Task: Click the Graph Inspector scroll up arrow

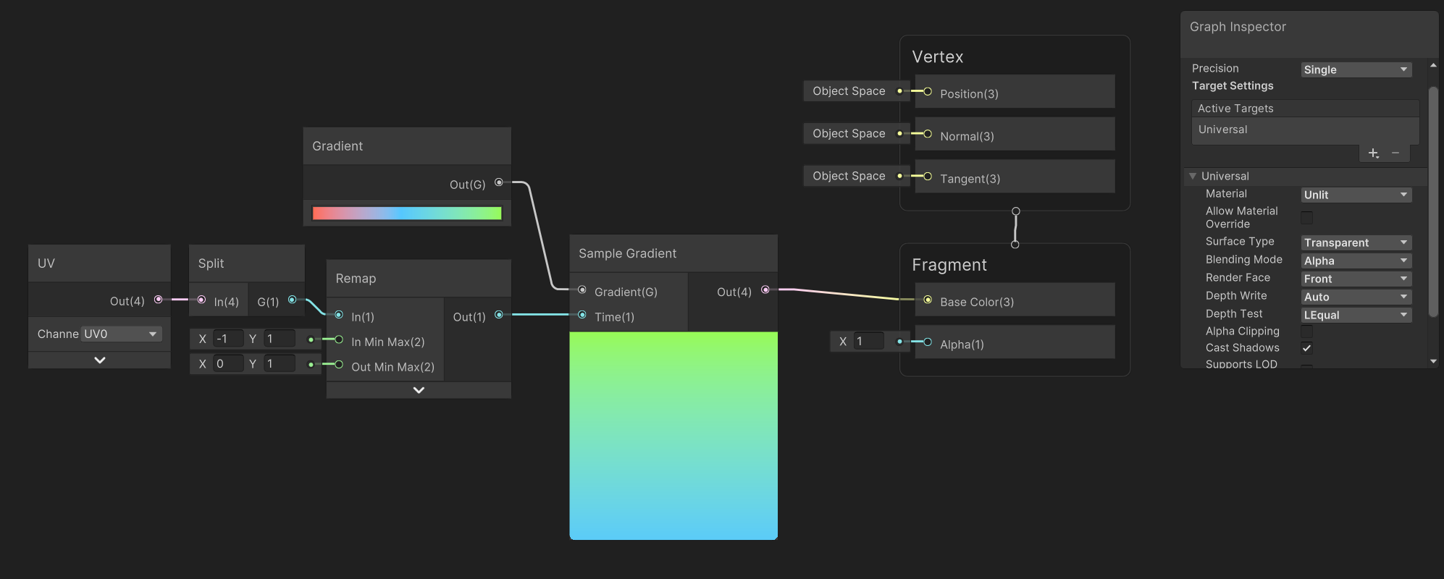Action: coord(1433,66)
